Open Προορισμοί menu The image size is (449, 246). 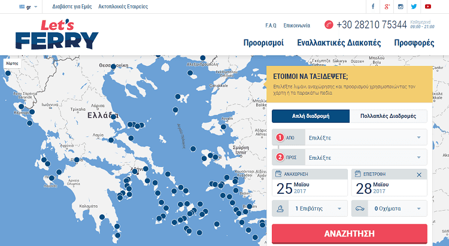[263, 43]
